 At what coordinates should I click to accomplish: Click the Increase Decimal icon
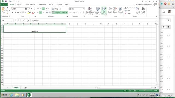point(80,13)
